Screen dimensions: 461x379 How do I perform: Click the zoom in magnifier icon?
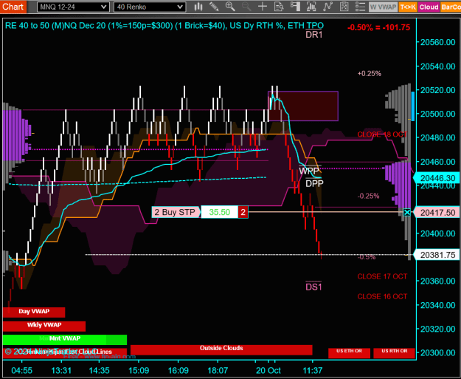(x=230, y=7)
